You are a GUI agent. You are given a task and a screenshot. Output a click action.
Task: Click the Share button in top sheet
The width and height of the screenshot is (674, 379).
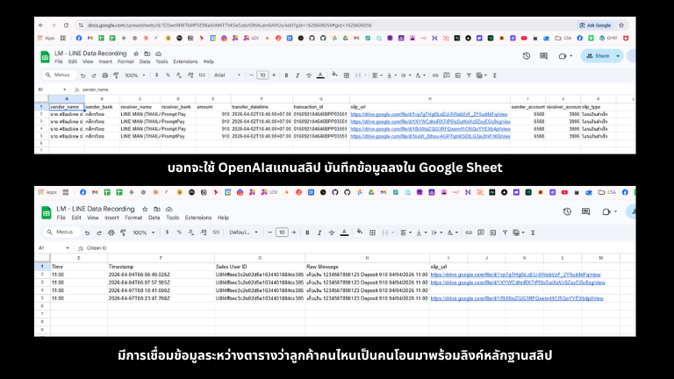(x=599, y=55)
